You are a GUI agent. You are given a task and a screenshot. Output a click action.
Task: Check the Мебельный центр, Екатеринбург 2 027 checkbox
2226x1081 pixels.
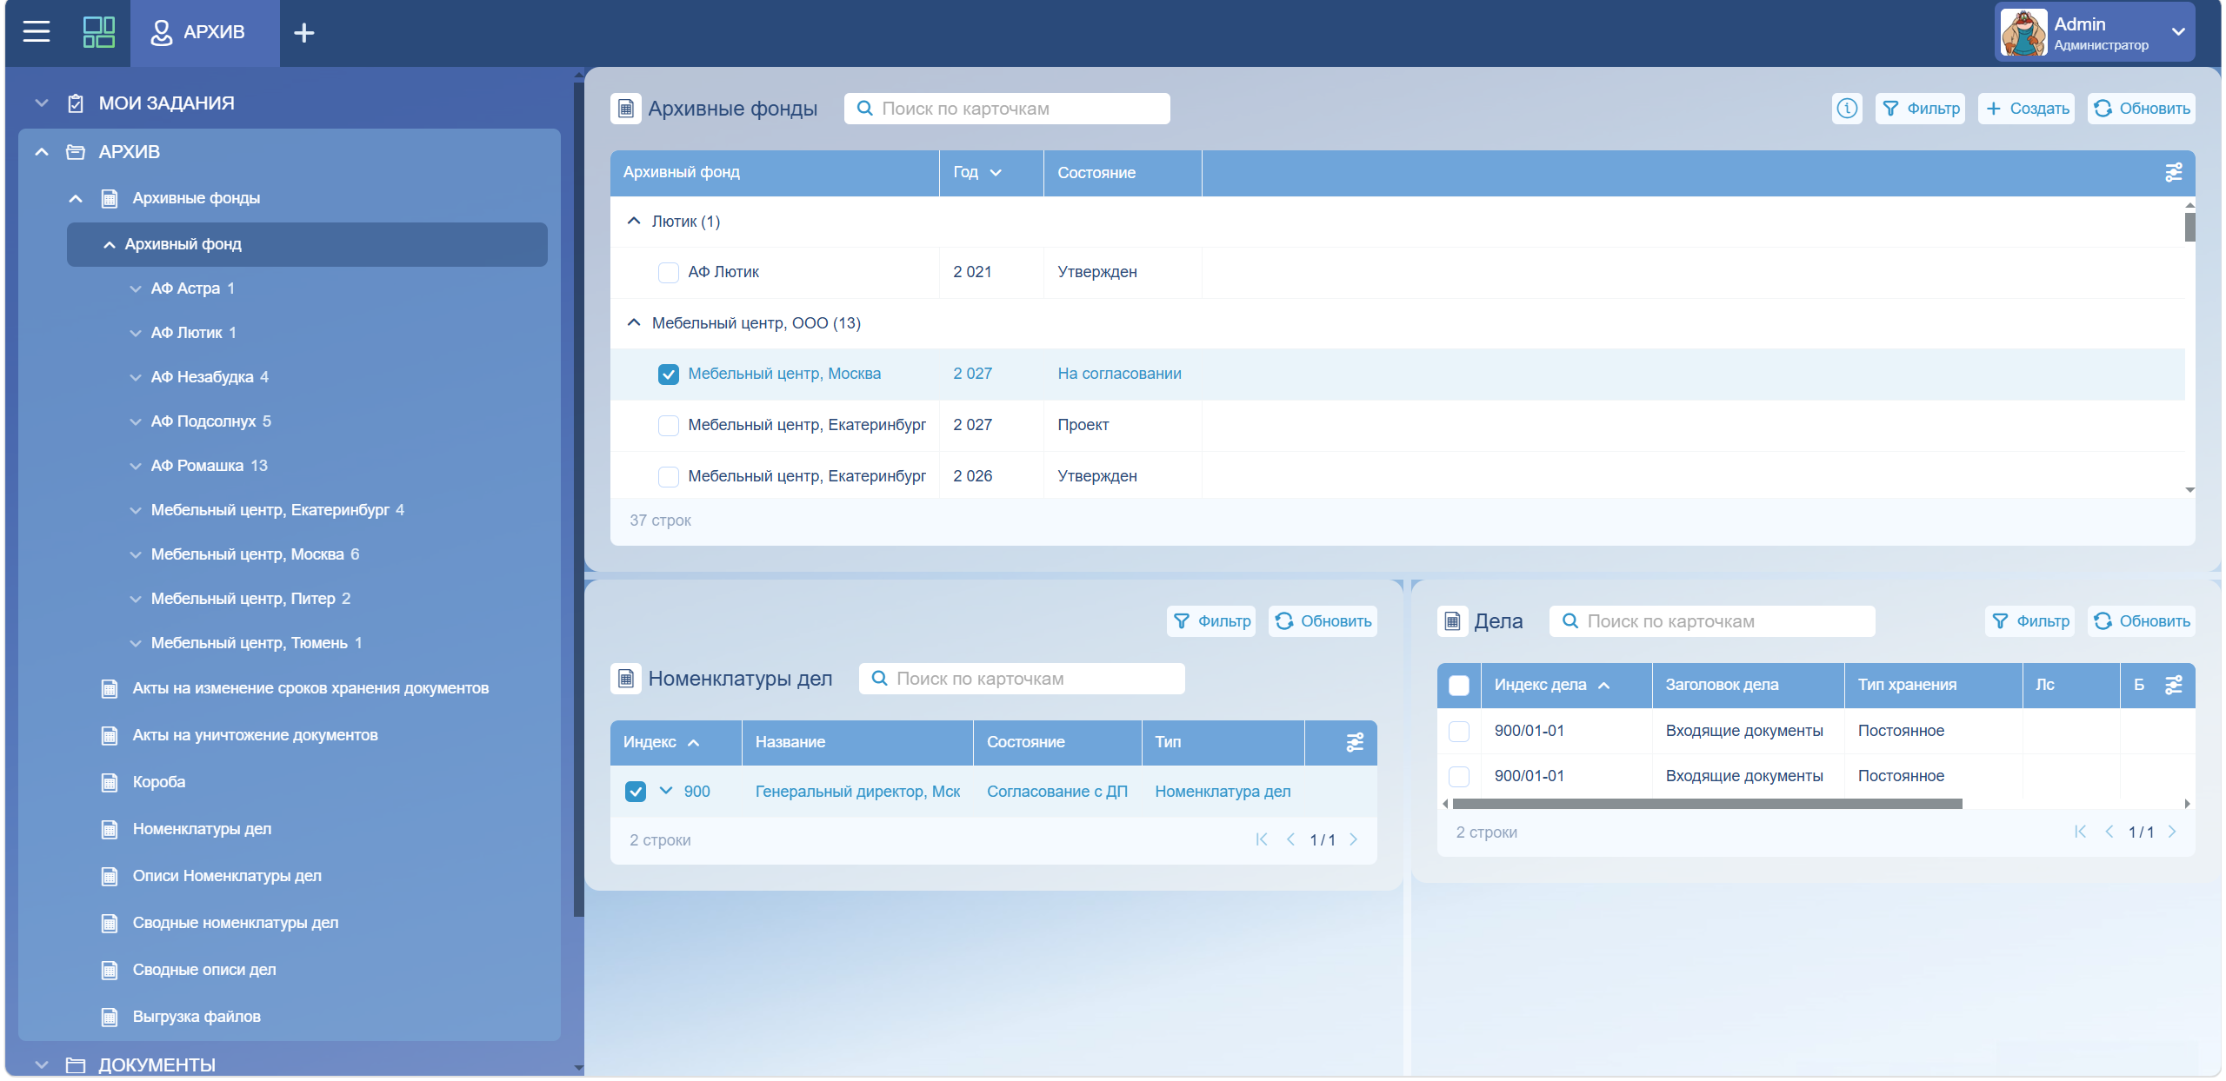(x=668, y=425)
